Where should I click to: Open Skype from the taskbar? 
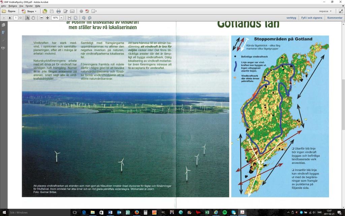tap(233, 213)
